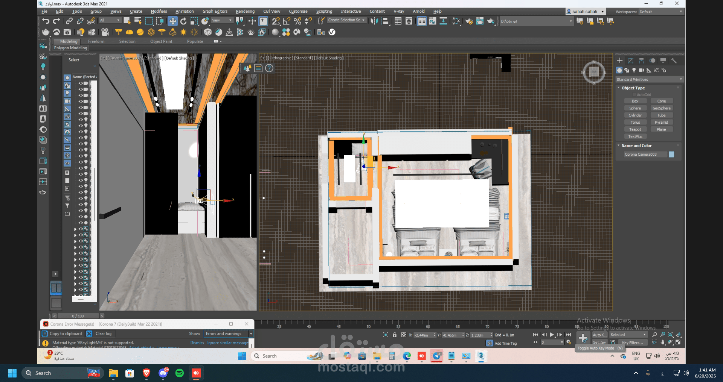This screenshot has width=723, height=382.
Task: Open the reference coordinate system 'View' dropdown
Action: coord(222,20)
